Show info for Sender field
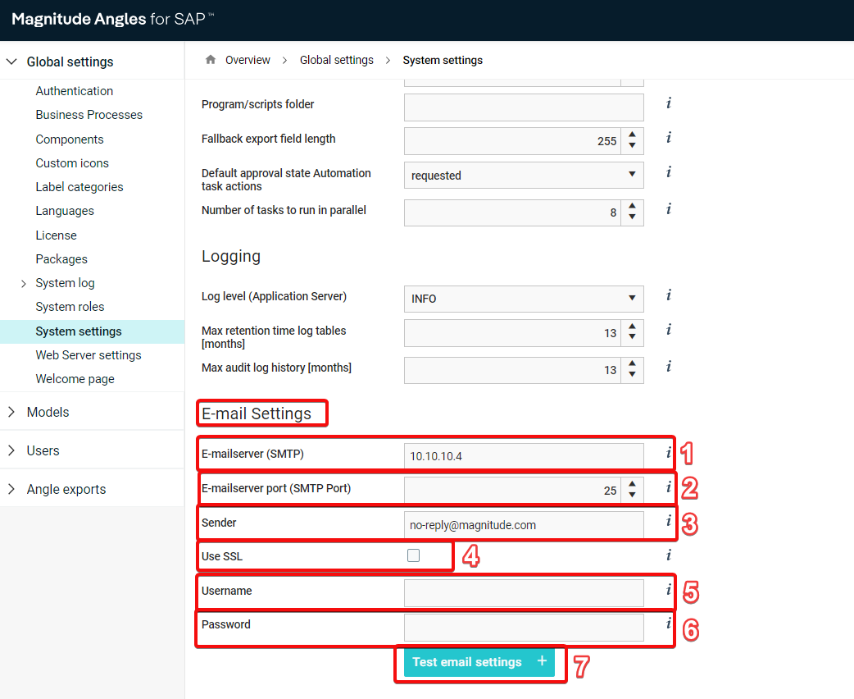Image resolution: width=854 pixels, height=699 pixels. 668,521
